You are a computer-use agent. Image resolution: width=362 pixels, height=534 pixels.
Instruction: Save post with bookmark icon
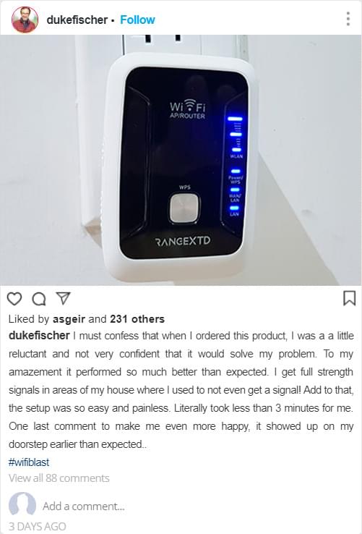[349, 298]
